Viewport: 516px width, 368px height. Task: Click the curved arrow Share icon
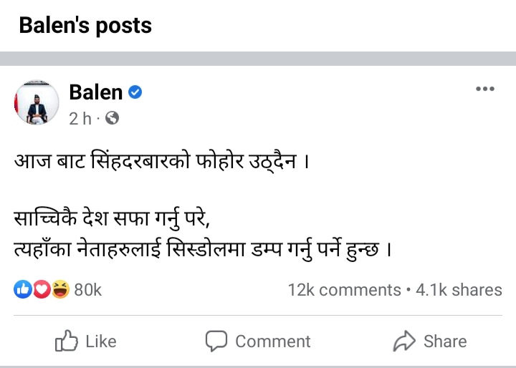coord(405,342)
